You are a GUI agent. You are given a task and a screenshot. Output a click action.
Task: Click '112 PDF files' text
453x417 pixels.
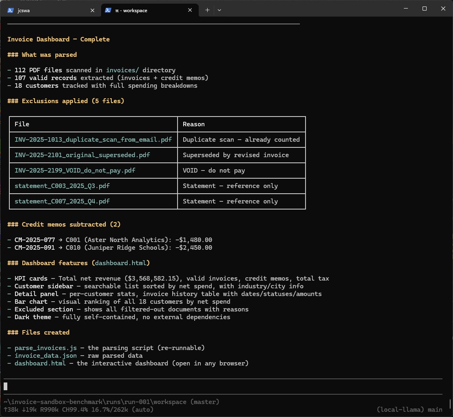[38, 70]
